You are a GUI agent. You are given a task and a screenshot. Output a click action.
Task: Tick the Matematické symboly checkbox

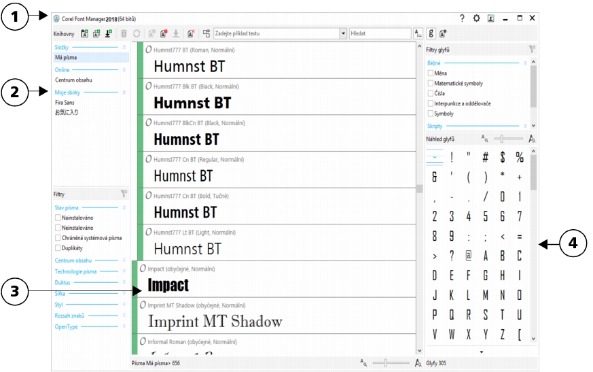tap(431, 83)
